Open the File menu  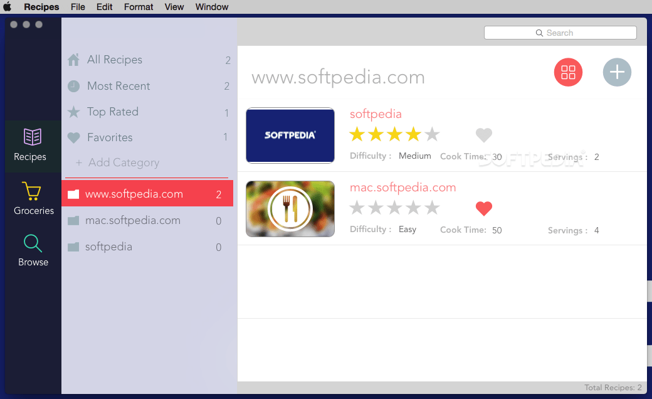(x=78, y=7)
